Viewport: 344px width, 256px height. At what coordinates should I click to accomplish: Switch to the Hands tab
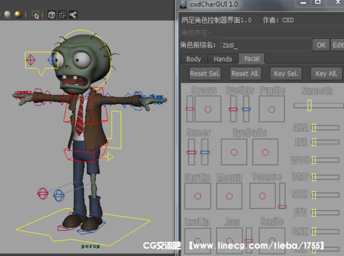223,59
